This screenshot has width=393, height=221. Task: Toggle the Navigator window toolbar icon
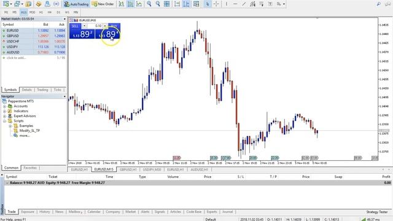click(38, 4)
